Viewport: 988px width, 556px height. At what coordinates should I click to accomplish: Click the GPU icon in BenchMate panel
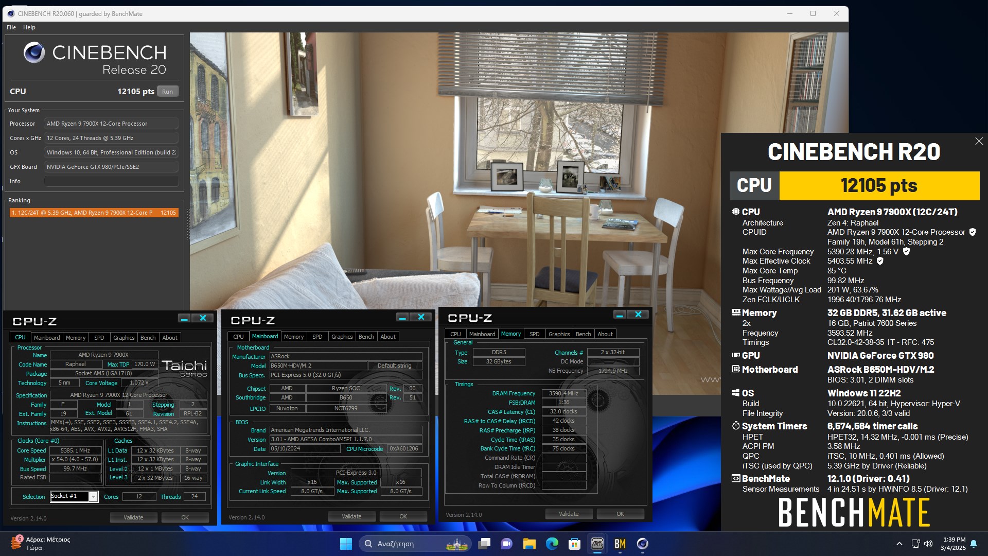click(x=736, y=355)
